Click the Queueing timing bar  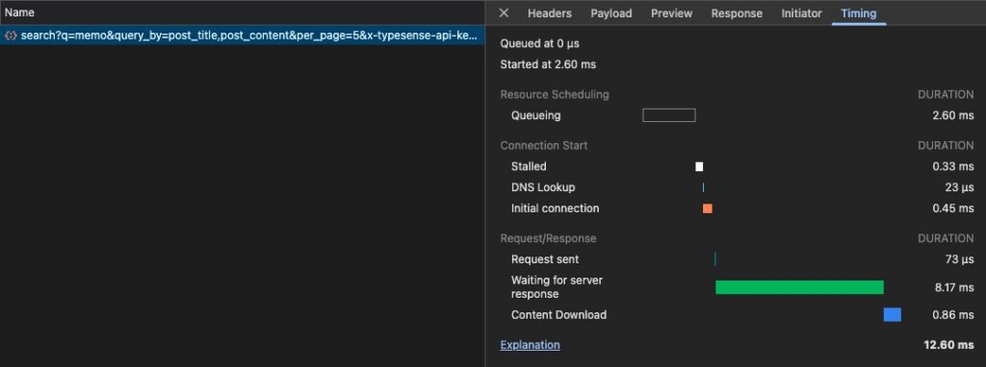[x=669, y=115]
